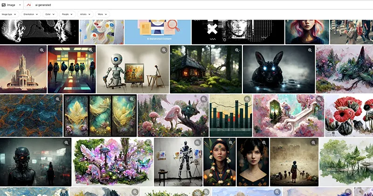Image resolution: width=373 pixels, height=196 pixels.
Task: Zoom the bar chart illustration preview
Action: click(247, 99)
